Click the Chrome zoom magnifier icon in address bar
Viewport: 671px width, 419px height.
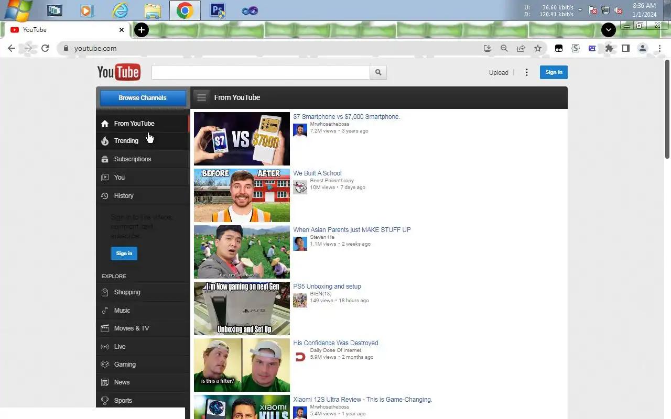[x=504, y=48]
